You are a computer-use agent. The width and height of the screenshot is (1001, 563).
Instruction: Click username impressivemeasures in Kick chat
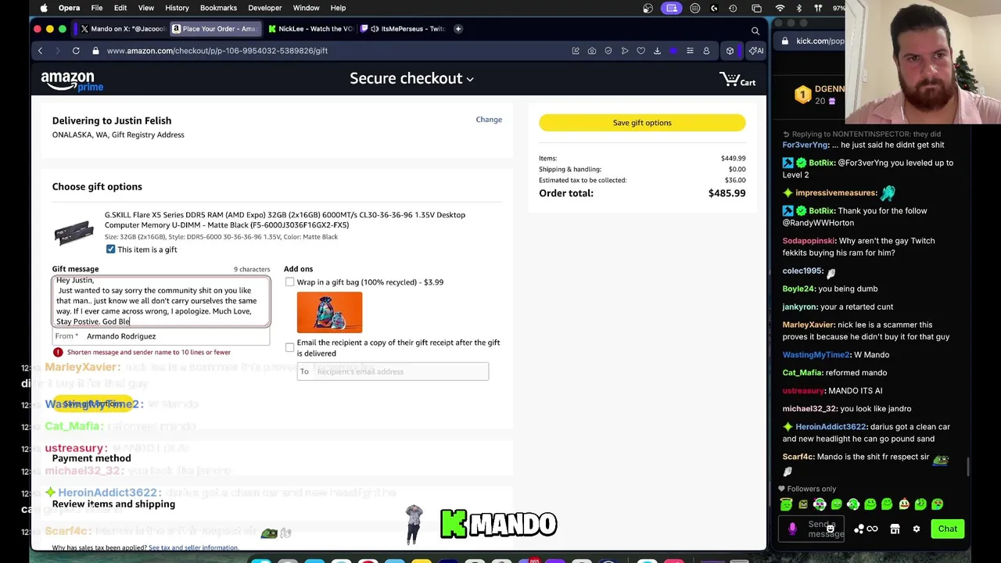(x=836, y=193)
